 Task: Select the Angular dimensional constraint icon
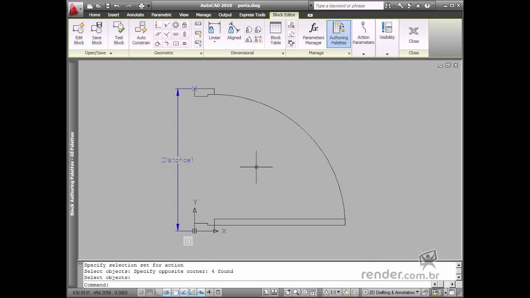point(249,39)
